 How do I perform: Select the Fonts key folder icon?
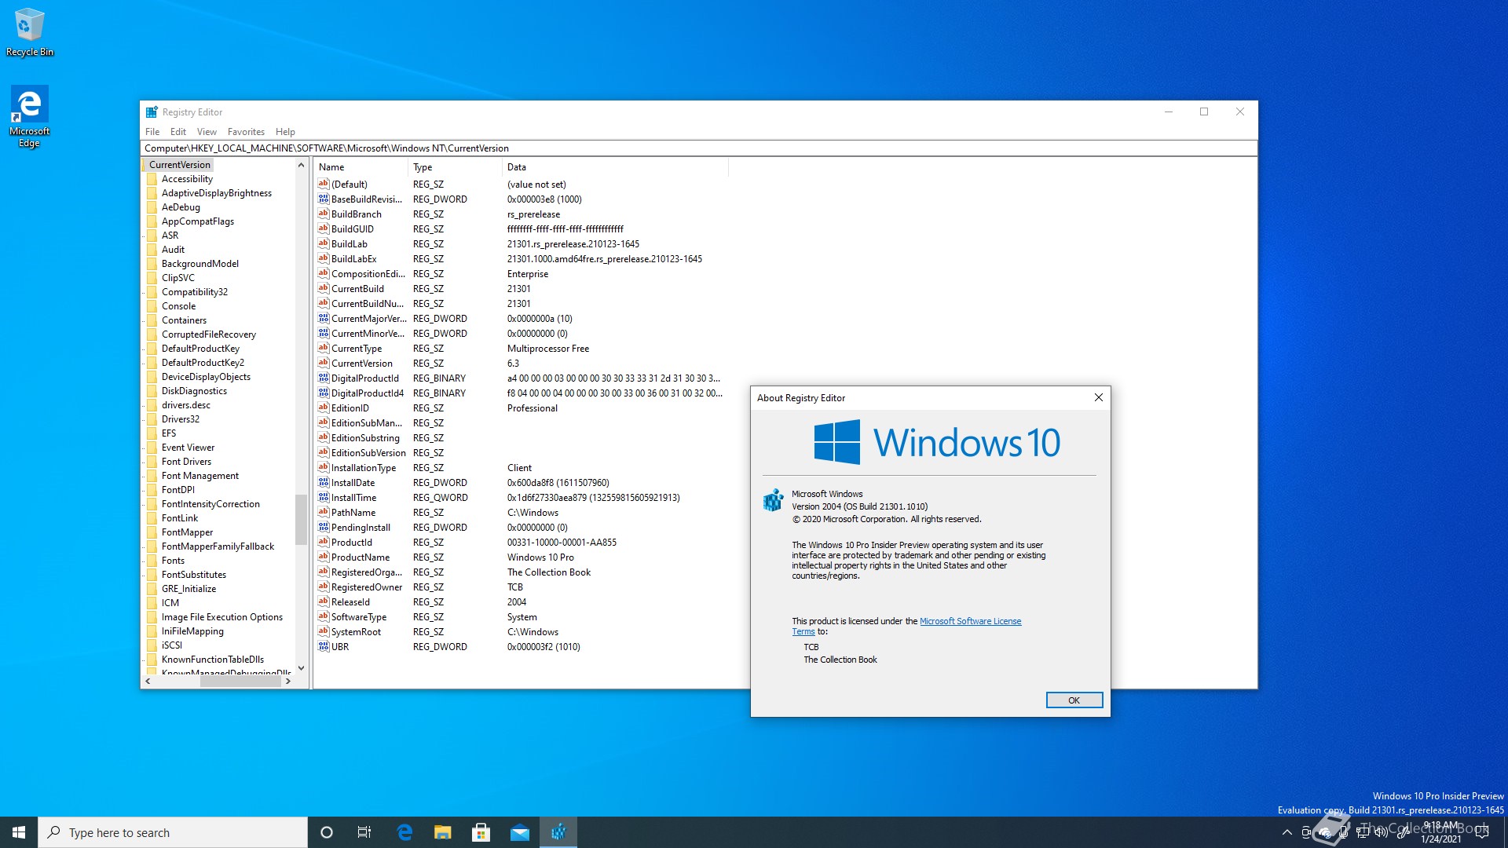pyautogui.click(x=152, y=561)
